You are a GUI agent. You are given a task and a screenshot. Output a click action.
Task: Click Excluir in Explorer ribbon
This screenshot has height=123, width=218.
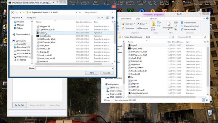coord(142,24)
